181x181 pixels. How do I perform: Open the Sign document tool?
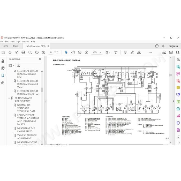pos(139,52)
